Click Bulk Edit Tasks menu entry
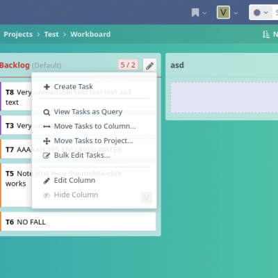 point(94,155)
